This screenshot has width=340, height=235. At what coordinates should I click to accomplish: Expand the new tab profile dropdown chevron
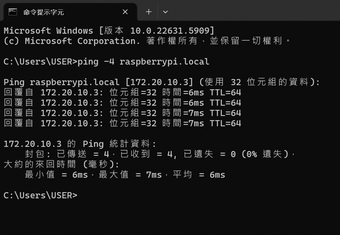pos(165,12)
